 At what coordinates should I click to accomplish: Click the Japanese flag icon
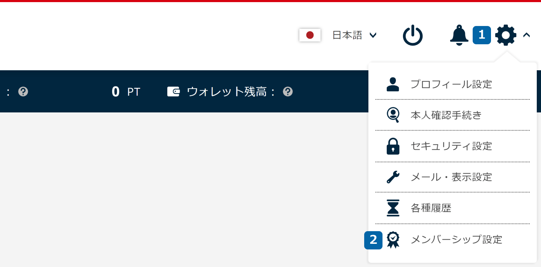coord(310,35)
